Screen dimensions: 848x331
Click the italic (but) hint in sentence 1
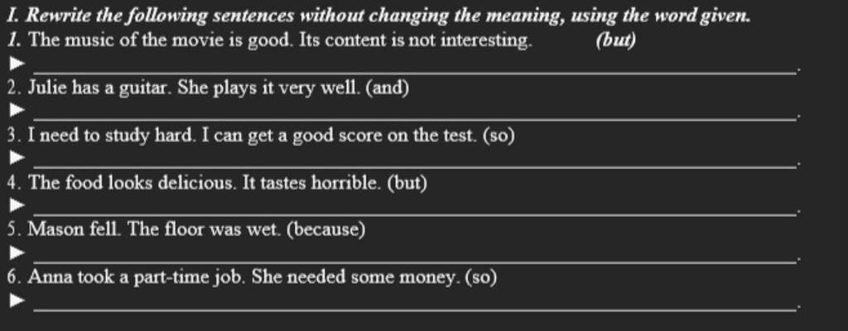(x=615, y=41)
